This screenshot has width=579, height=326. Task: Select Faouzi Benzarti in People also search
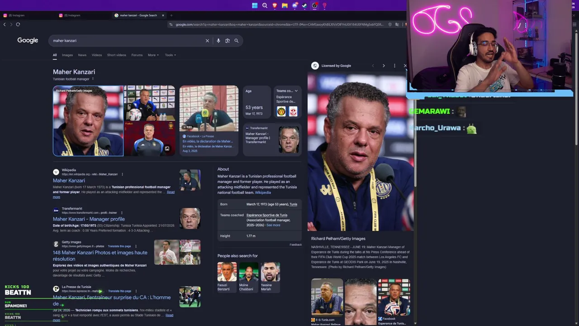[x=227, y=277]
